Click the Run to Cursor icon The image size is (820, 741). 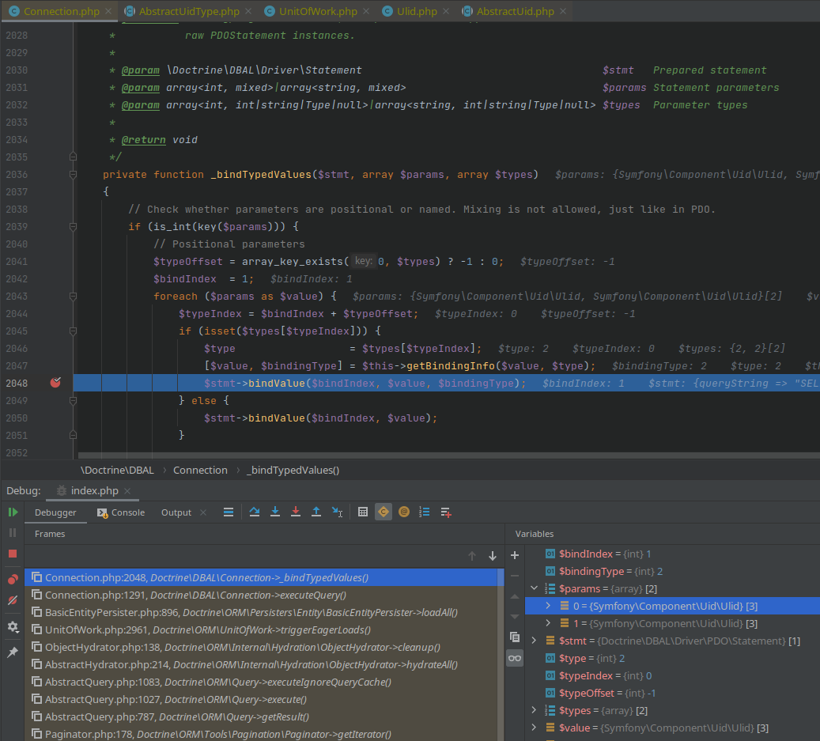point(338,512)
